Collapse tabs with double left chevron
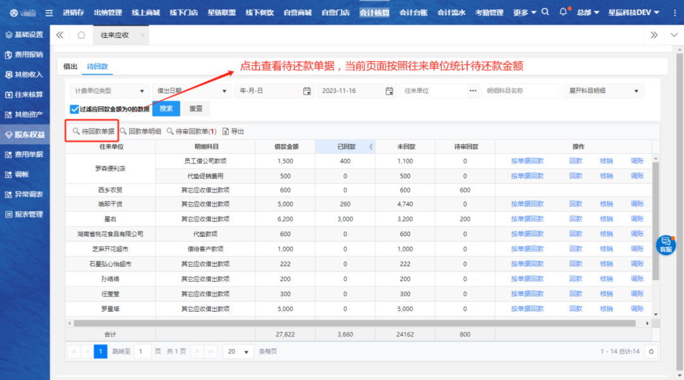 pyautogui.click(x=60, y=35)
